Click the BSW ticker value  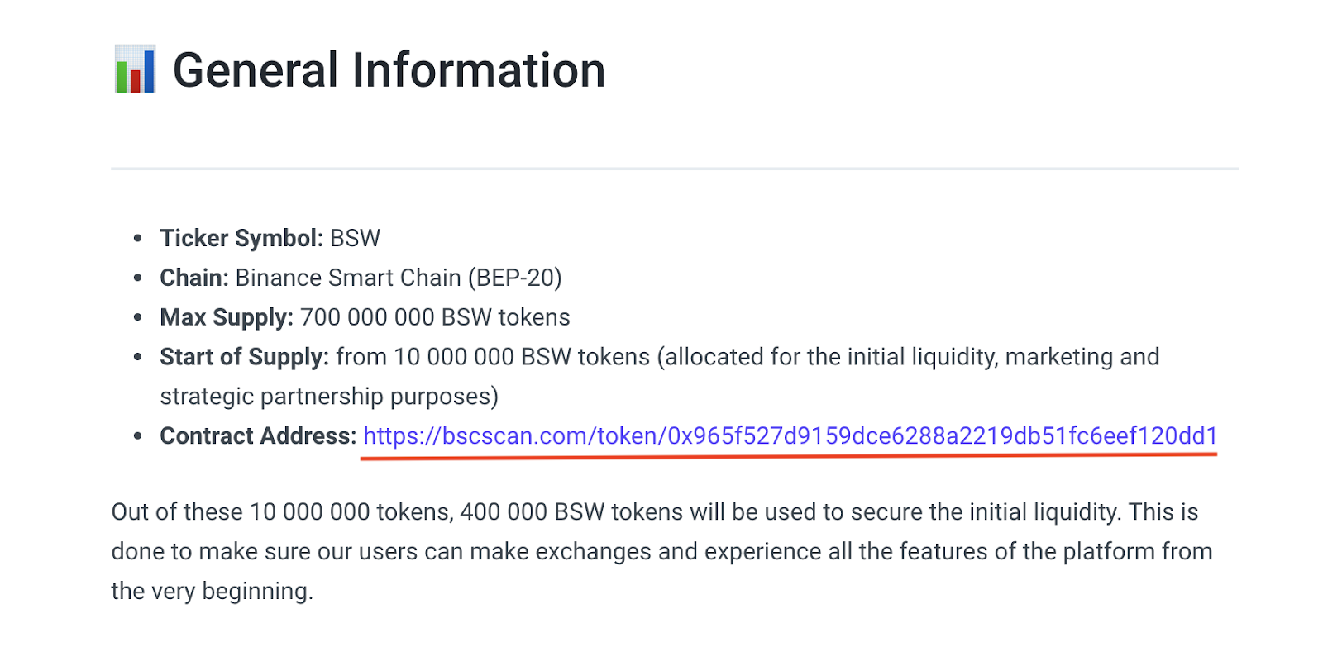(355, 238)
